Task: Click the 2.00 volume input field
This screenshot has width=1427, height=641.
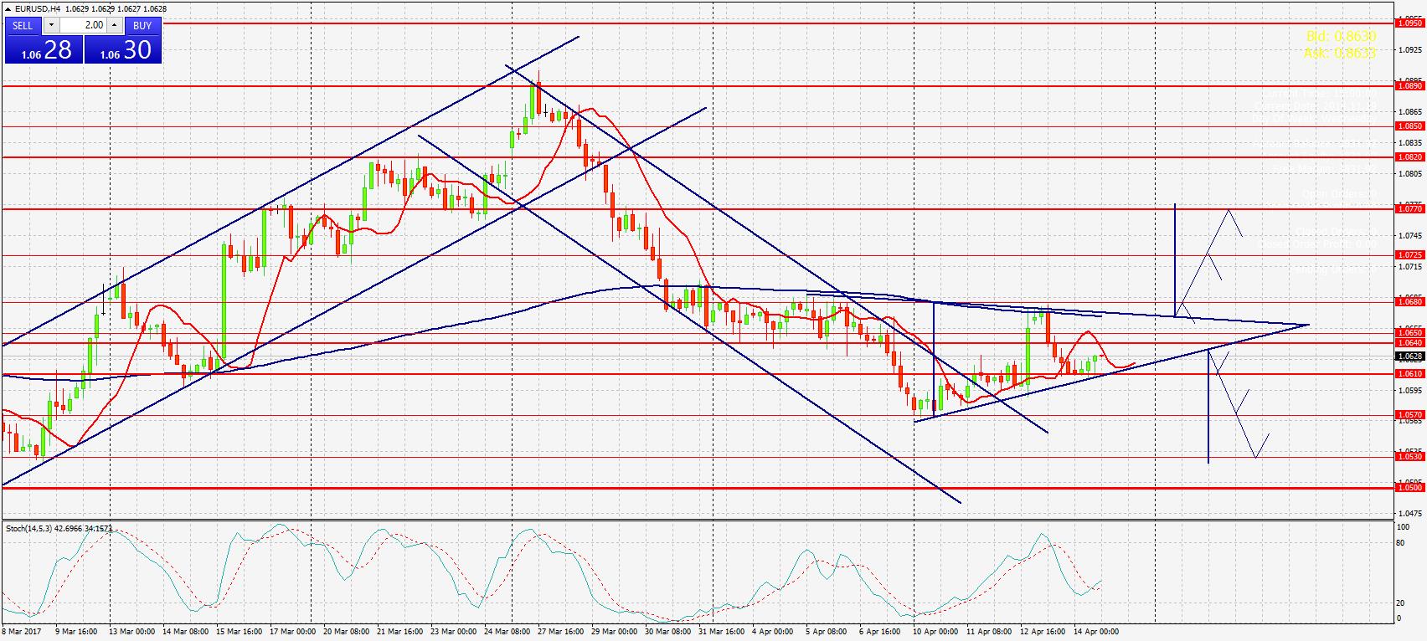Action: (x=82, y=26)
